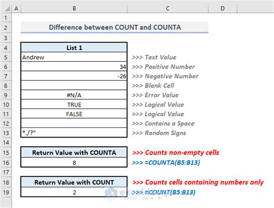Select row 13 header
The height and width of the screenshot is (208, 274).
point(6,133)
